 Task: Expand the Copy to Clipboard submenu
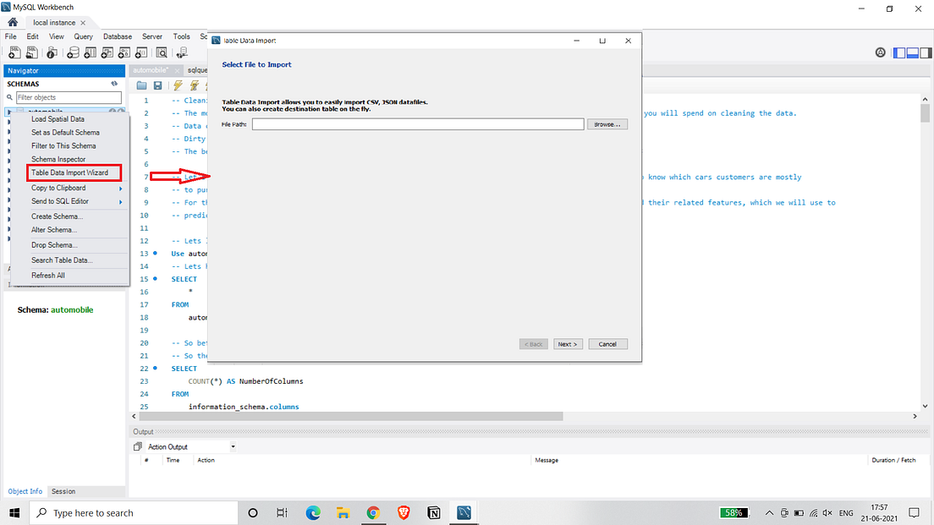pyautogui.click(x=58, y=188)
